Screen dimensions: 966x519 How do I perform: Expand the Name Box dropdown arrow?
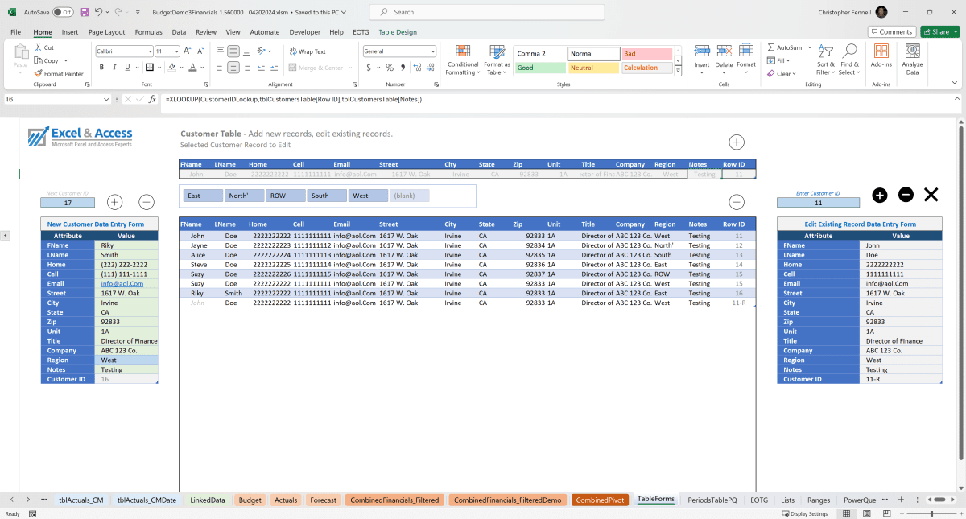(x=106, y=99)
